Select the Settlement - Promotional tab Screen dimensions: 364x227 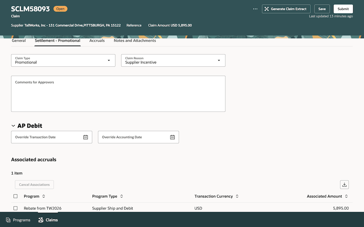[58, 41]
